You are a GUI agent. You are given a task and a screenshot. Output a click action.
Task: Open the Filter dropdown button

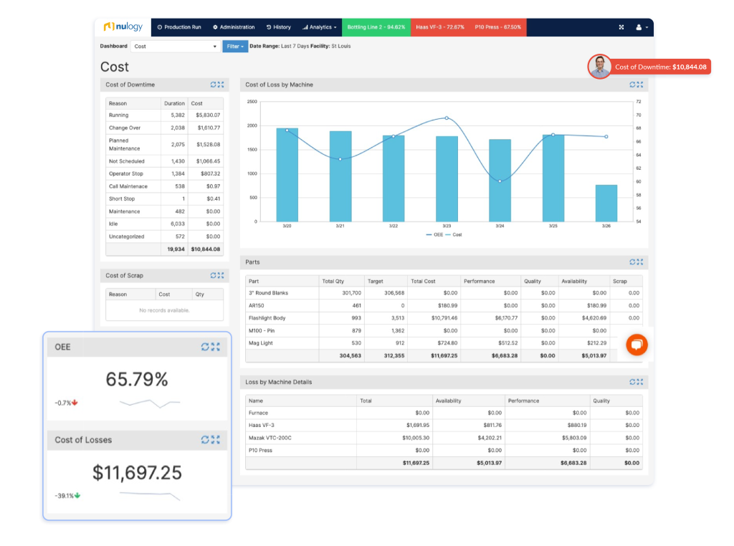tap(234, 47)
